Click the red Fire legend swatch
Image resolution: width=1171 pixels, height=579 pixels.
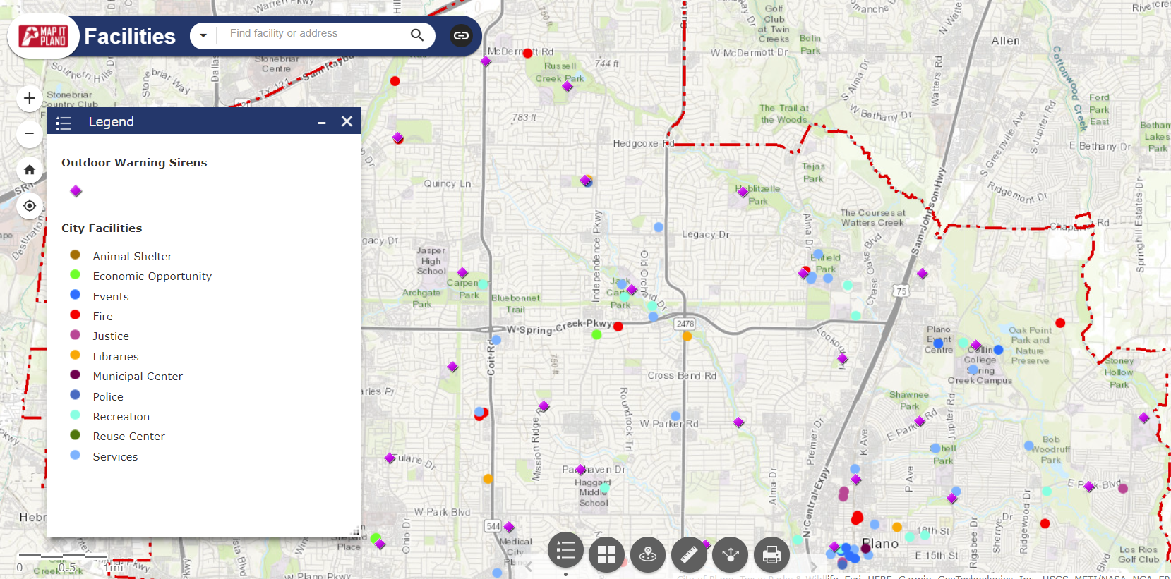click(x=76, y=315)
